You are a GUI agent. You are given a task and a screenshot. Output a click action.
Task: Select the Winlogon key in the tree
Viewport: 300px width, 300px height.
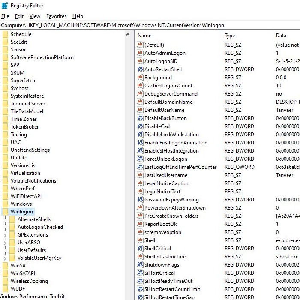22,212
